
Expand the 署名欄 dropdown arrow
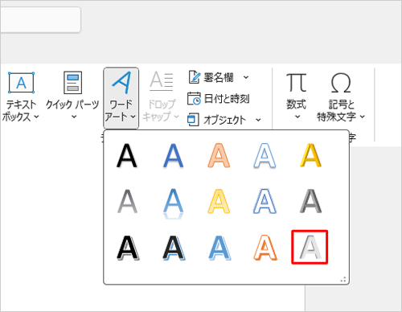(x=246, y=78)
